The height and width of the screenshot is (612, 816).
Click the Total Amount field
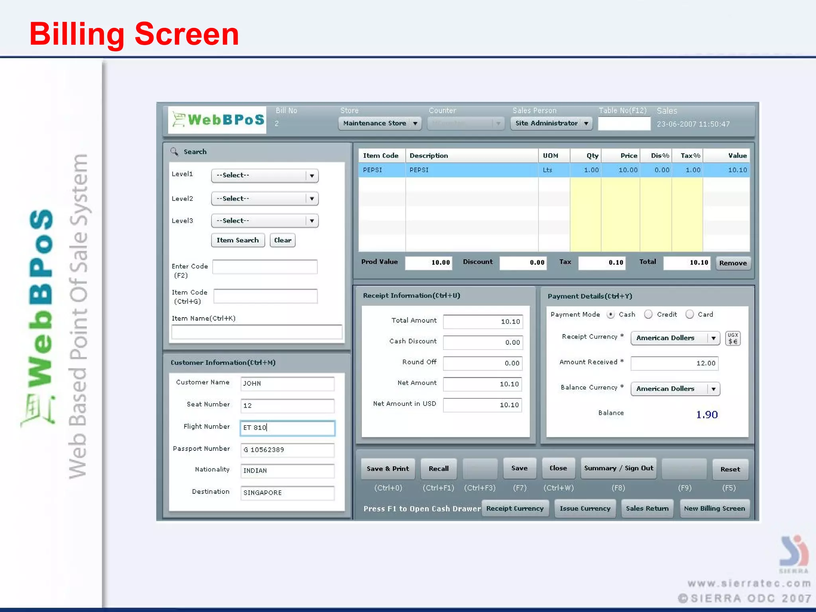pos(483,322)
